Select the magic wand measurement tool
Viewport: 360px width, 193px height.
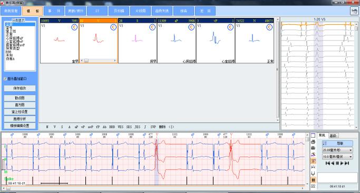(x=313, y=155)
